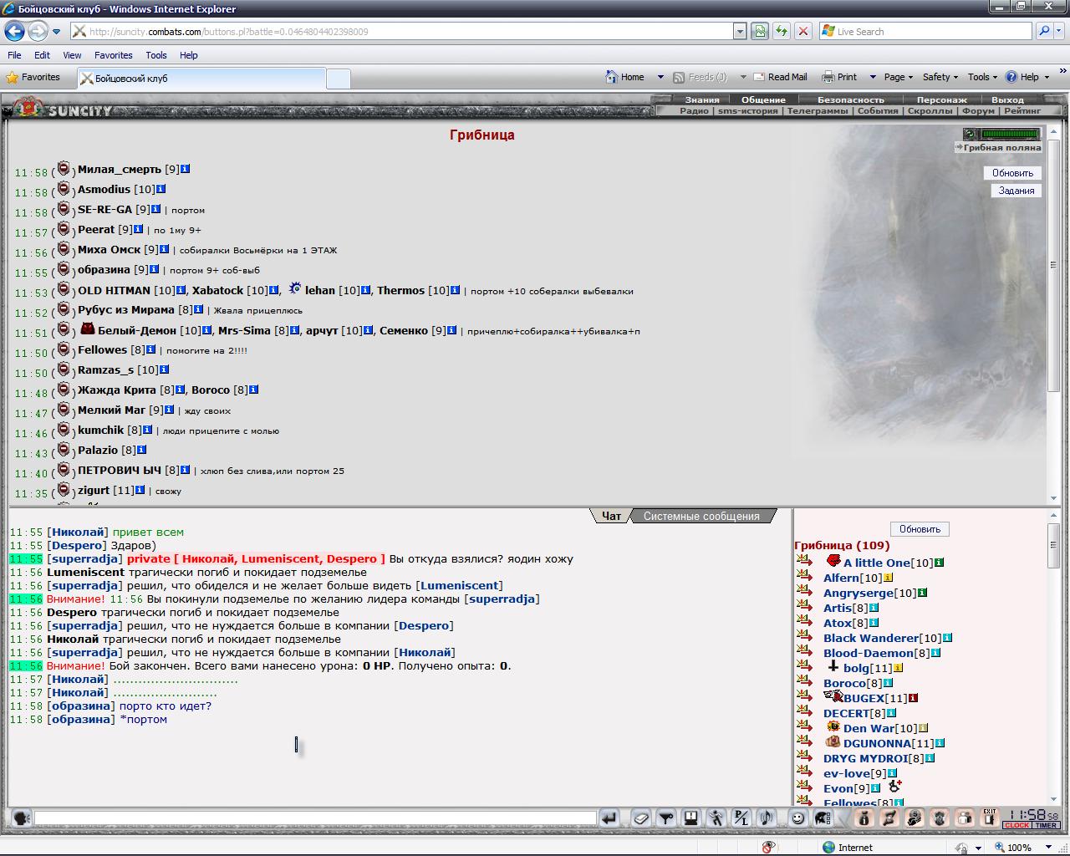Switch to the Чат tab
This screenshot has width=1070, height=856.
pyautogui.click(x=611, y=516)
